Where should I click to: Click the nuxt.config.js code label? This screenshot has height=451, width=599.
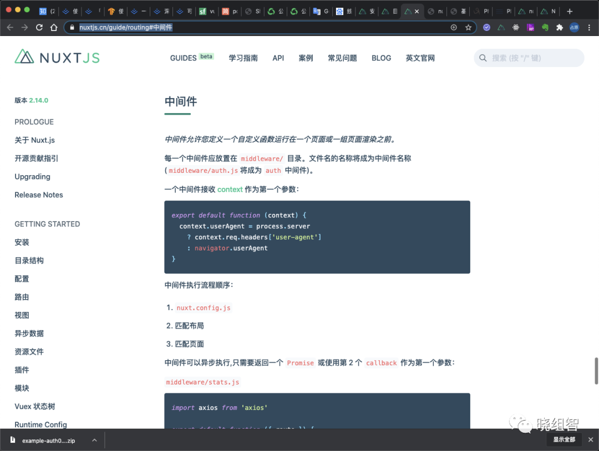tap(203, 308)
